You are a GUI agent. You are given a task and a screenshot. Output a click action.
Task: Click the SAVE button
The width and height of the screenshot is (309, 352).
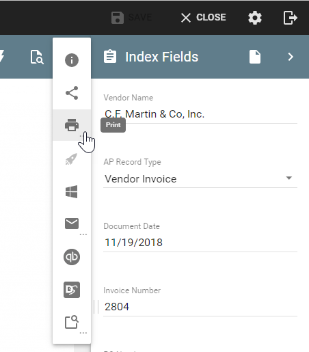click(x=131, y=17)
